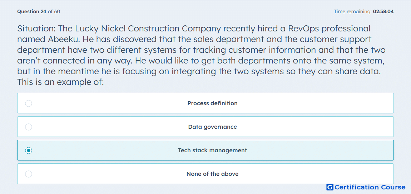Viewport: 411px width, 194px height.
Task: Click the 'of 60' total question count
Action: (54, 11)
